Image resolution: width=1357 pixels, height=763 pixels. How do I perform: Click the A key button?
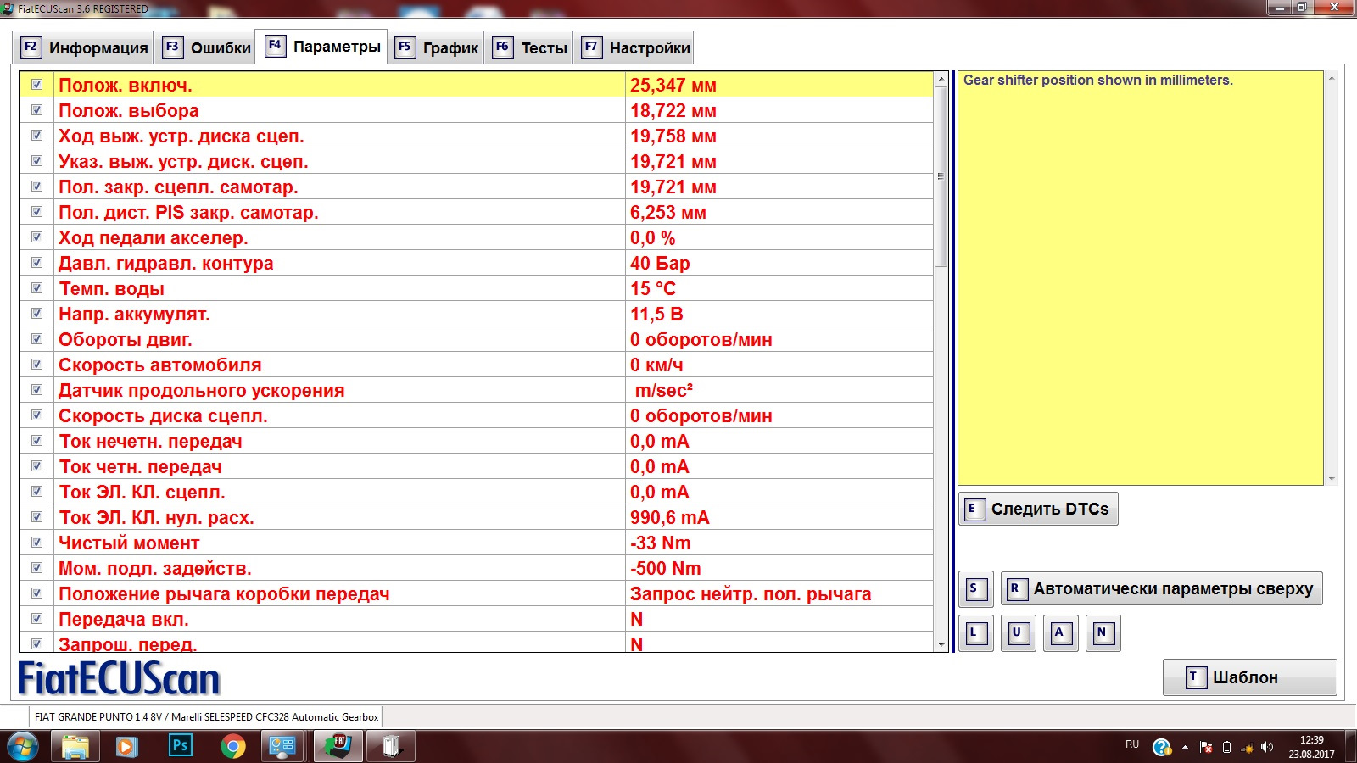click(x=1060, y=632)
